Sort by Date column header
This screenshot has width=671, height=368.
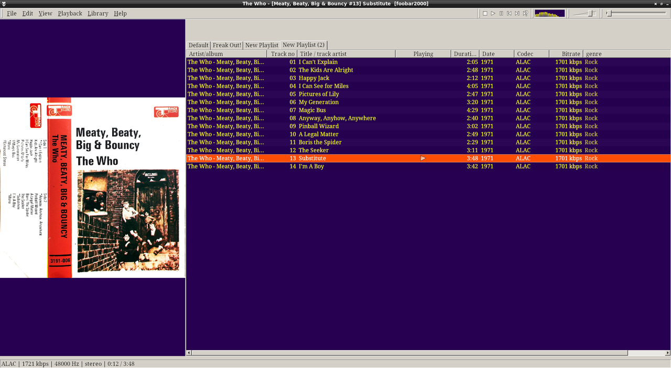[496, 54]
